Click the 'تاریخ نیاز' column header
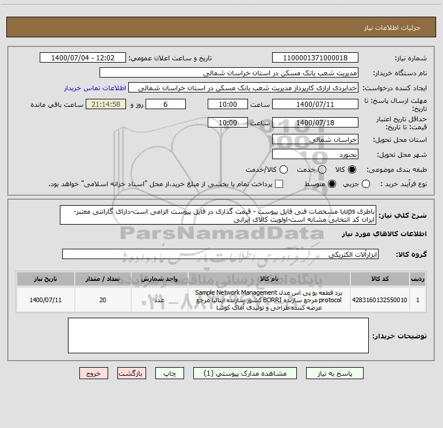 (45, 279)
